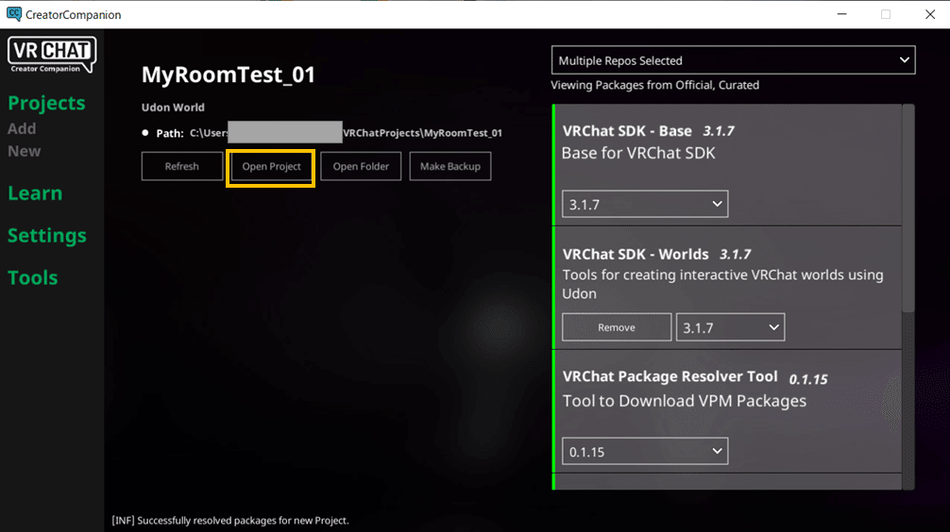Screen dimensions: 950x532
Task: Close the CreatorCompanion window
Action: tap(930, 14)
